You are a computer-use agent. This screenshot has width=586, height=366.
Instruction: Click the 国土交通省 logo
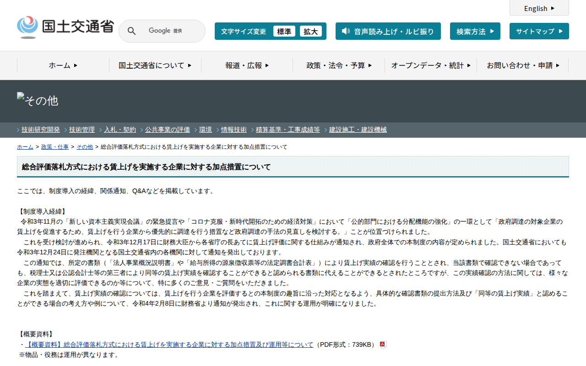coord(65,27)
